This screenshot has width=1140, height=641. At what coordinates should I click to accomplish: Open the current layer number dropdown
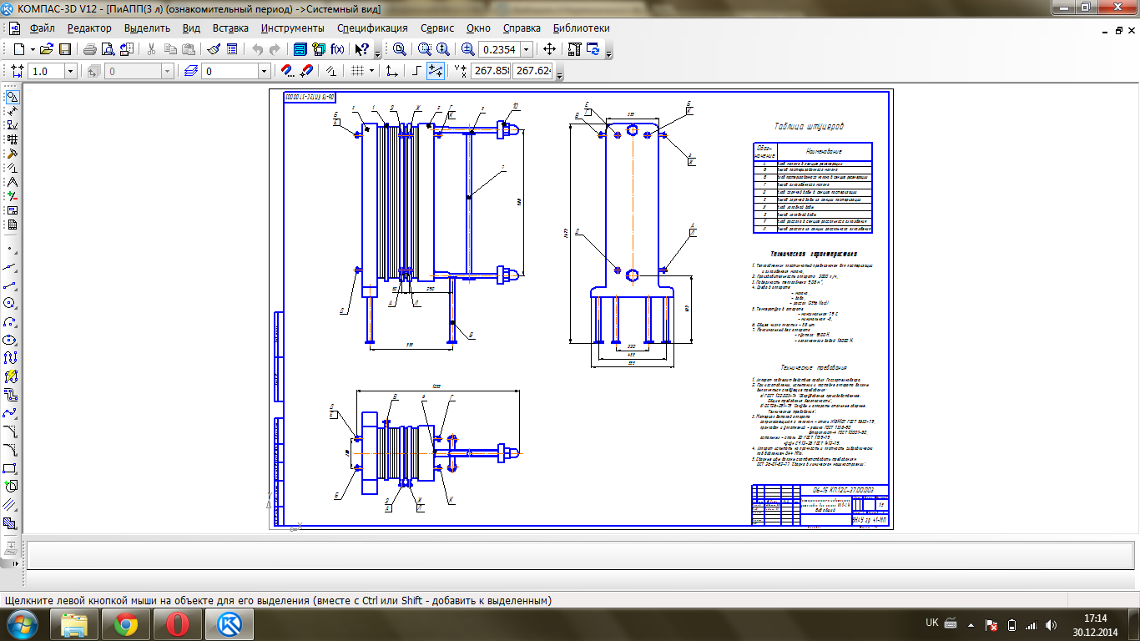(264, 71)
